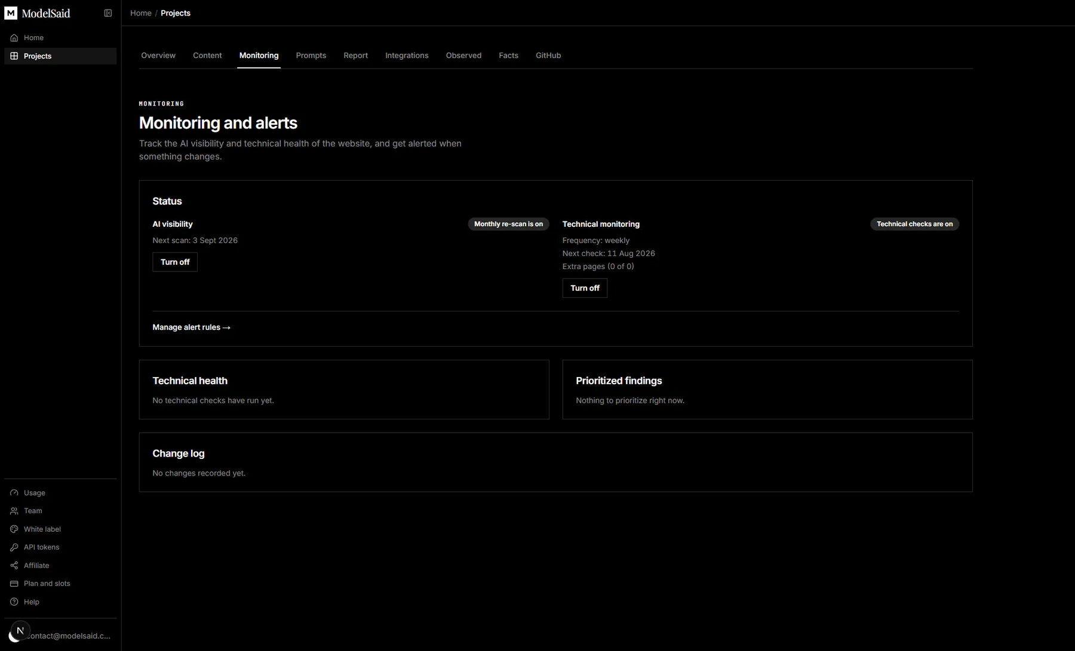
Task: Open the Team people icon
Action: pos(14,511)
